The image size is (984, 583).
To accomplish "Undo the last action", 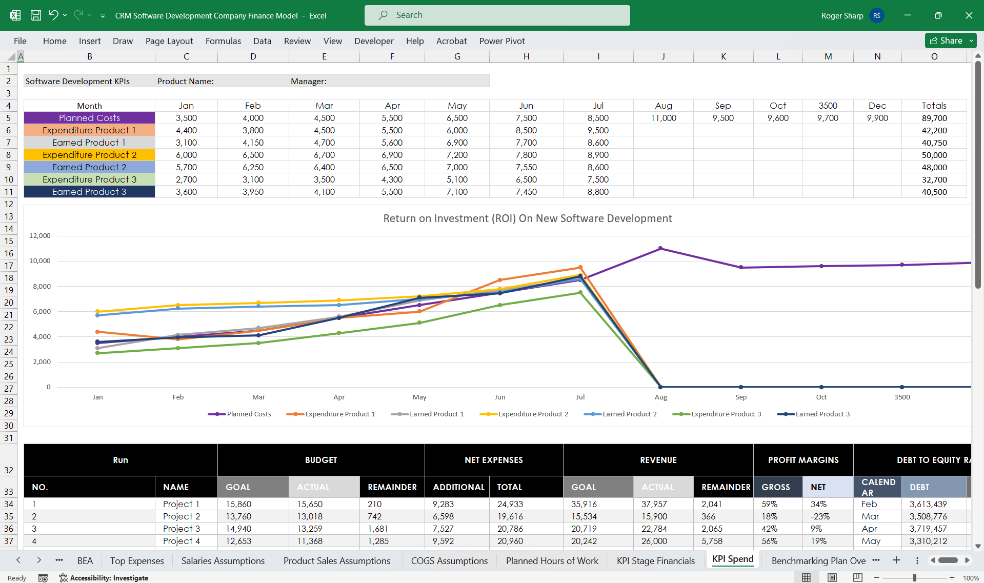I will pyautogui.click(x=55, y=15).
